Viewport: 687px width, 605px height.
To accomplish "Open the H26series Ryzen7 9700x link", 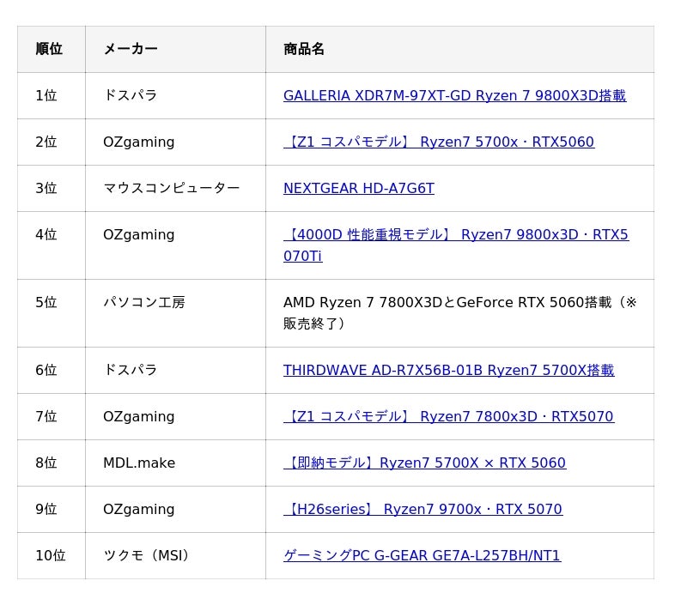I will [423, 510].
